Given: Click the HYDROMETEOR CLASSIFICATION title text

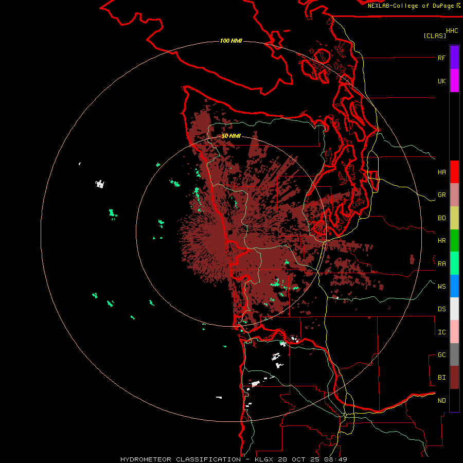Looking at the screenshot, I should click(181, 459).
